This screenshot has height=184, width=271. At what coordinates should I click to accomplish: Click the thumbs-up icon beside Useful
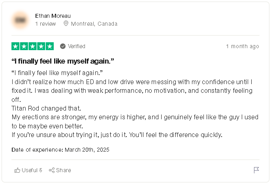[17, 170]
